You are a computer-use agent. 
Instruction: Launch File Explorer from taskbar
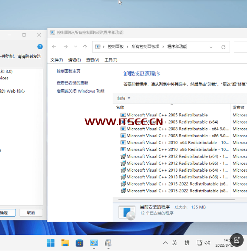click(65, 243)
